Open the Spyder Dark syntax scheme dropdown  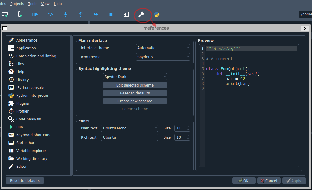[x=135, y=77]
